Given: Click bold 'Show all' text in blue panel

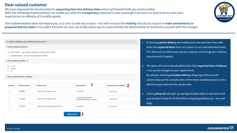Looking at the screenshot, I should (161, 94).
